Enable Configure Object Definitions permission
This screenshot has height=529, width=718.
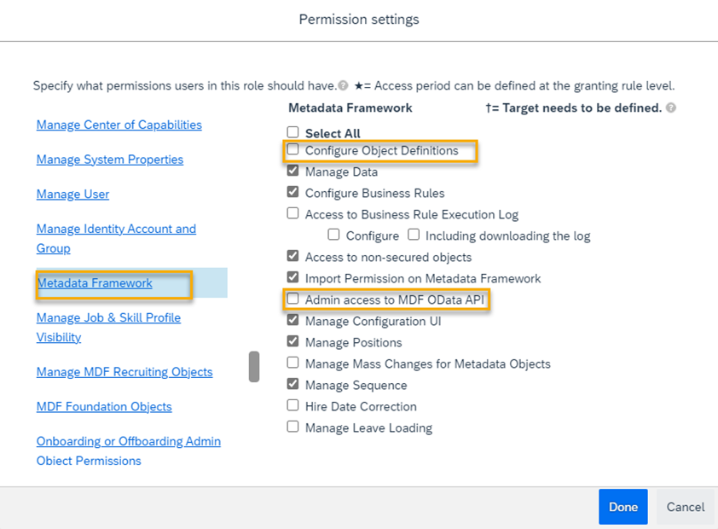click(x=292, y=149)
